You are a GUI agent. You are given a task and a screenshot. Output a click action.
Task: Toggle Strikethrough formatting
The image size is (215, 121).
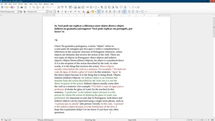71,12
